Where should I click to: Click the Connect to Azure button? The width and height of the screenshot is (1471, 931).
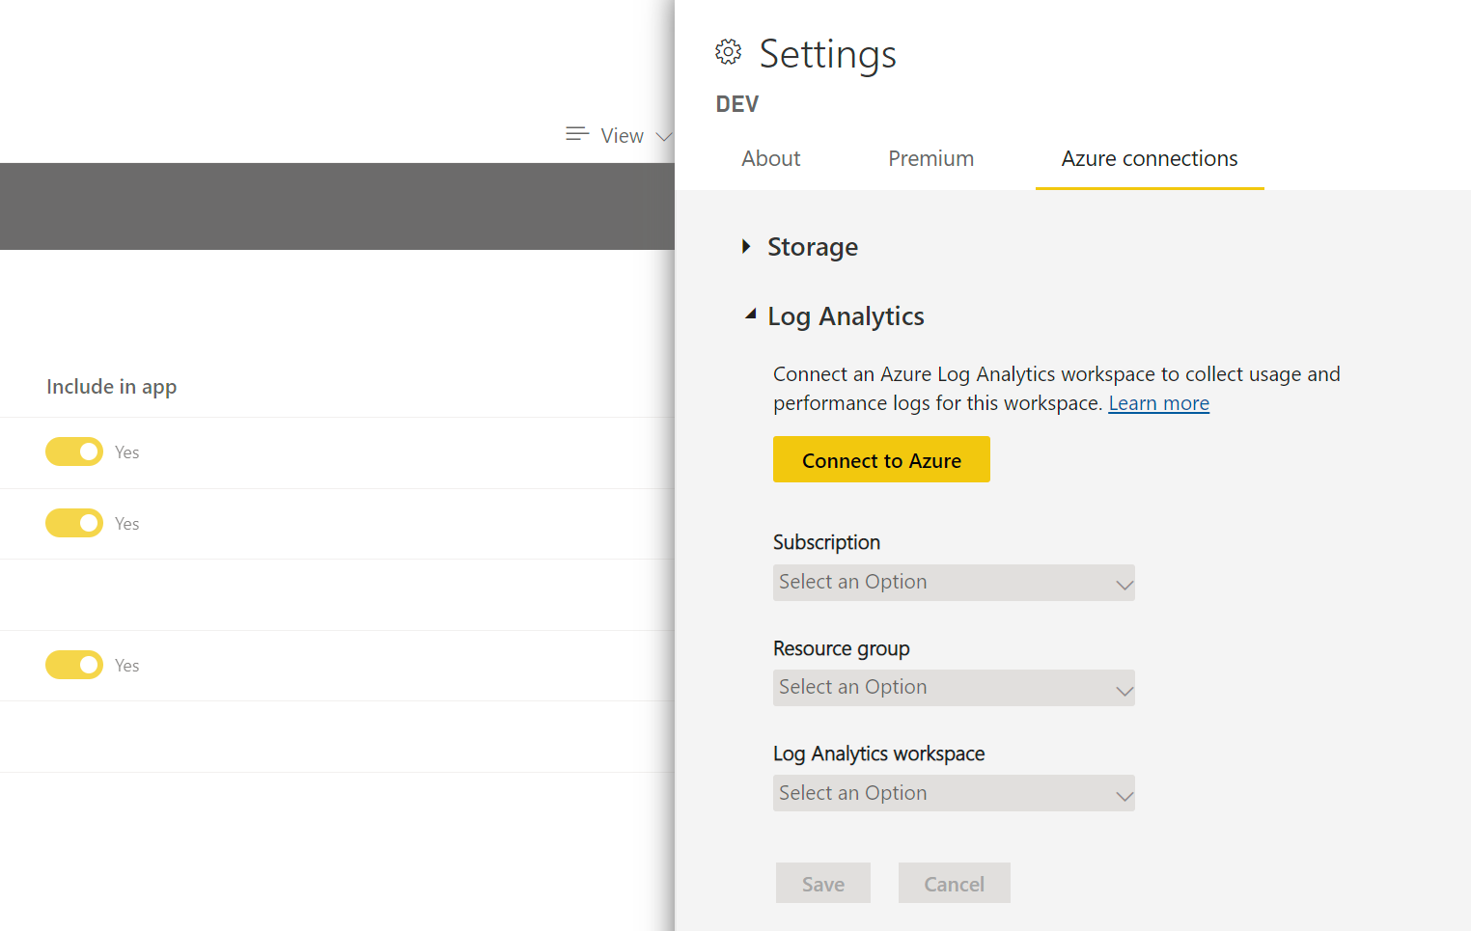point(881,459)
